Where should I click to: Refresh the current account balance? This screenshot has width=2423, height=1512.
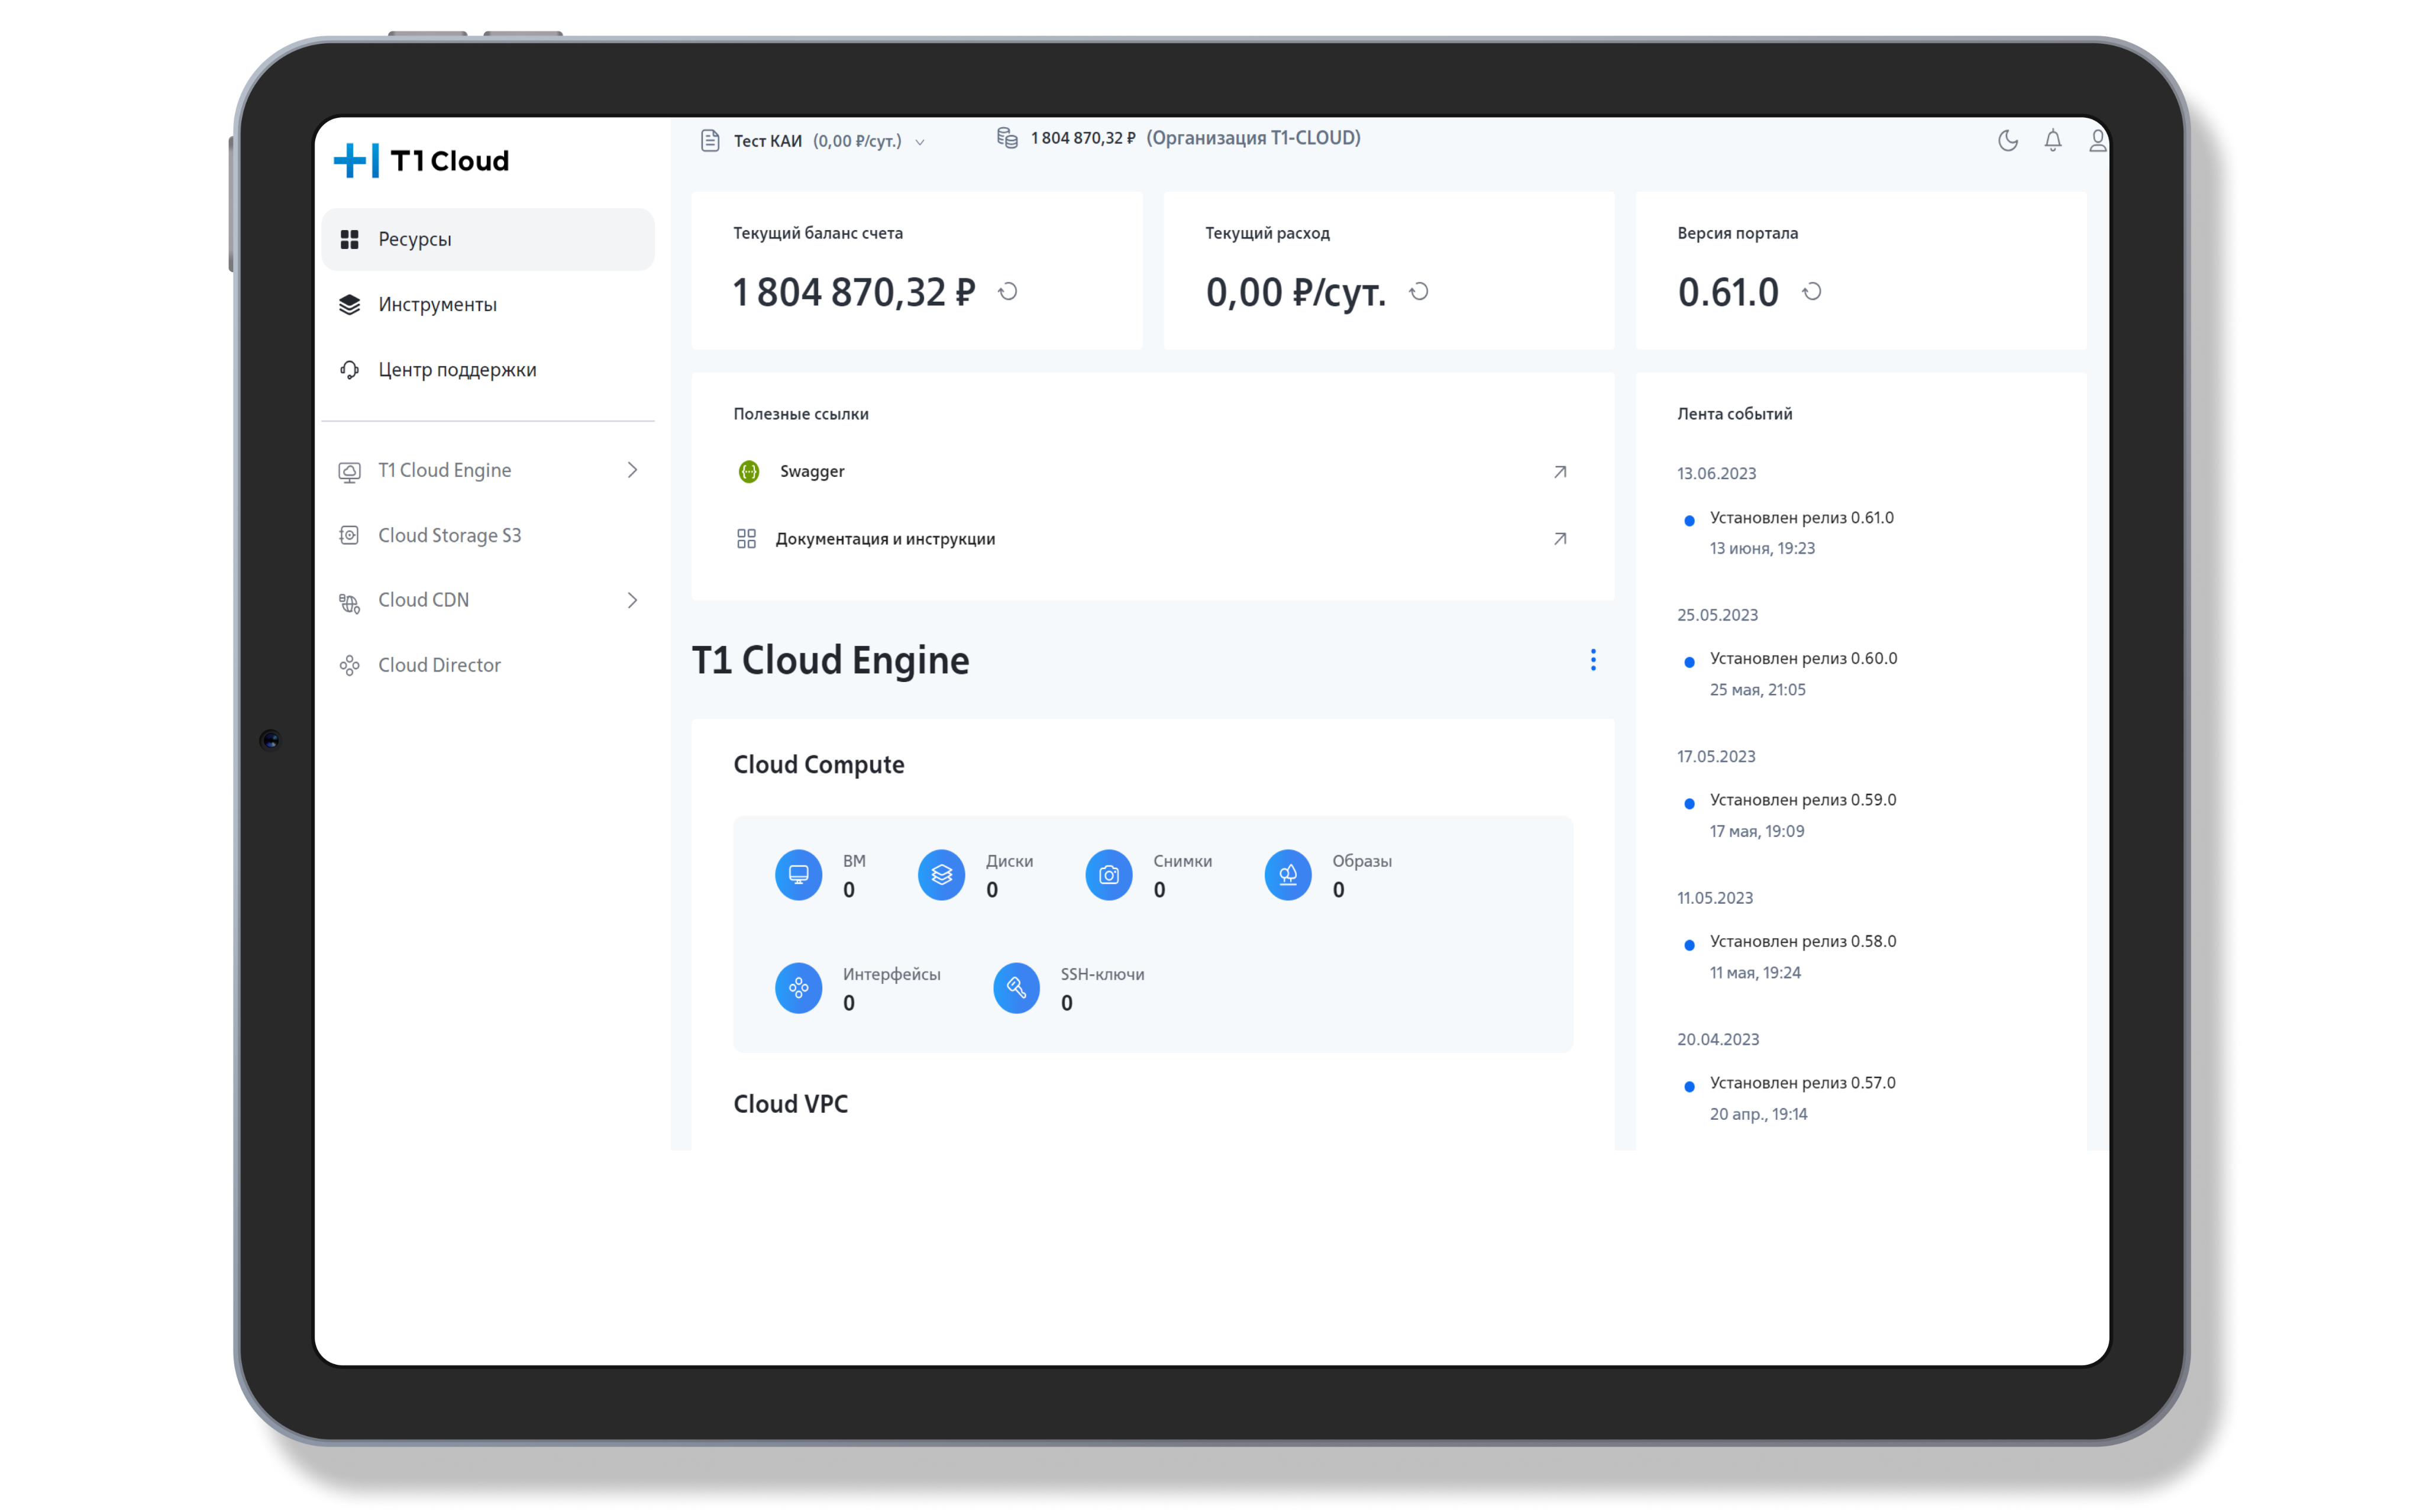coord(1008,291)
